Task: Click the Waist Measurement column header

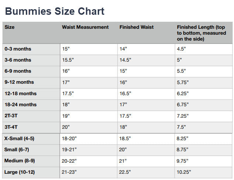Action: (x=85, y=27)
